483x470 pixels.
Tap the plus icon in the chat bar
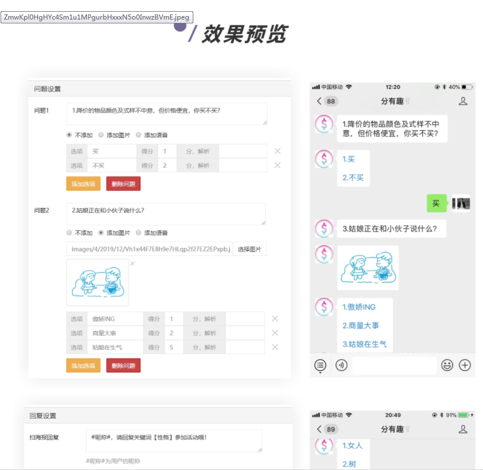pos(465,365)
